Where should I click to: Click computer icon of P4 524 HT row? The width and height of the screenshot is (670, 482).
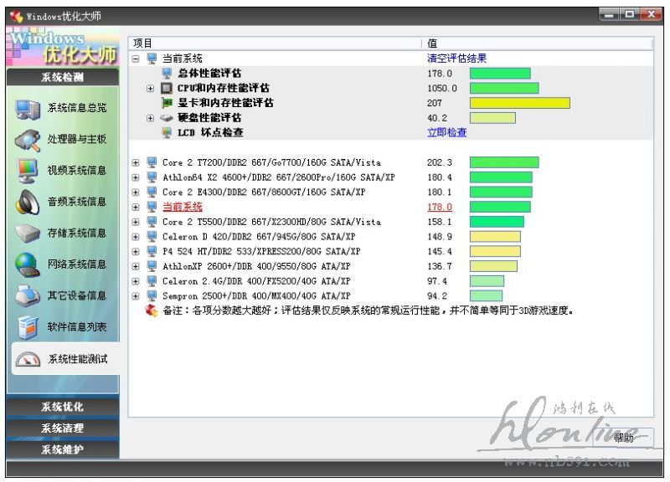click(x=152, y=251)
